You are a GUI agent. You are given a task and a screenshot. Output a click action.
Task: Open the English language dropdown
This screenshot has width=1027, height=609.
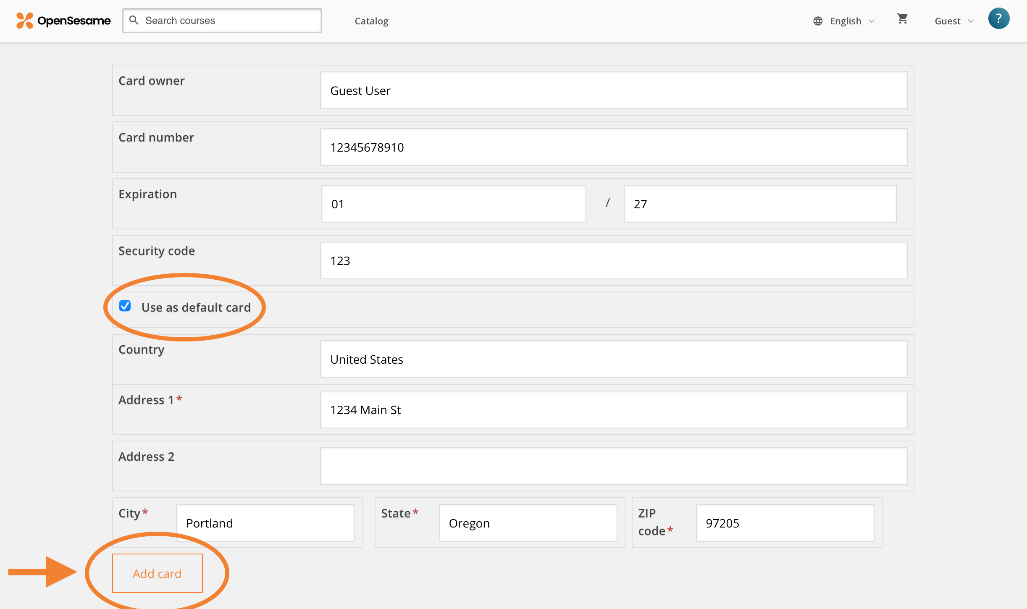[846, 21]
